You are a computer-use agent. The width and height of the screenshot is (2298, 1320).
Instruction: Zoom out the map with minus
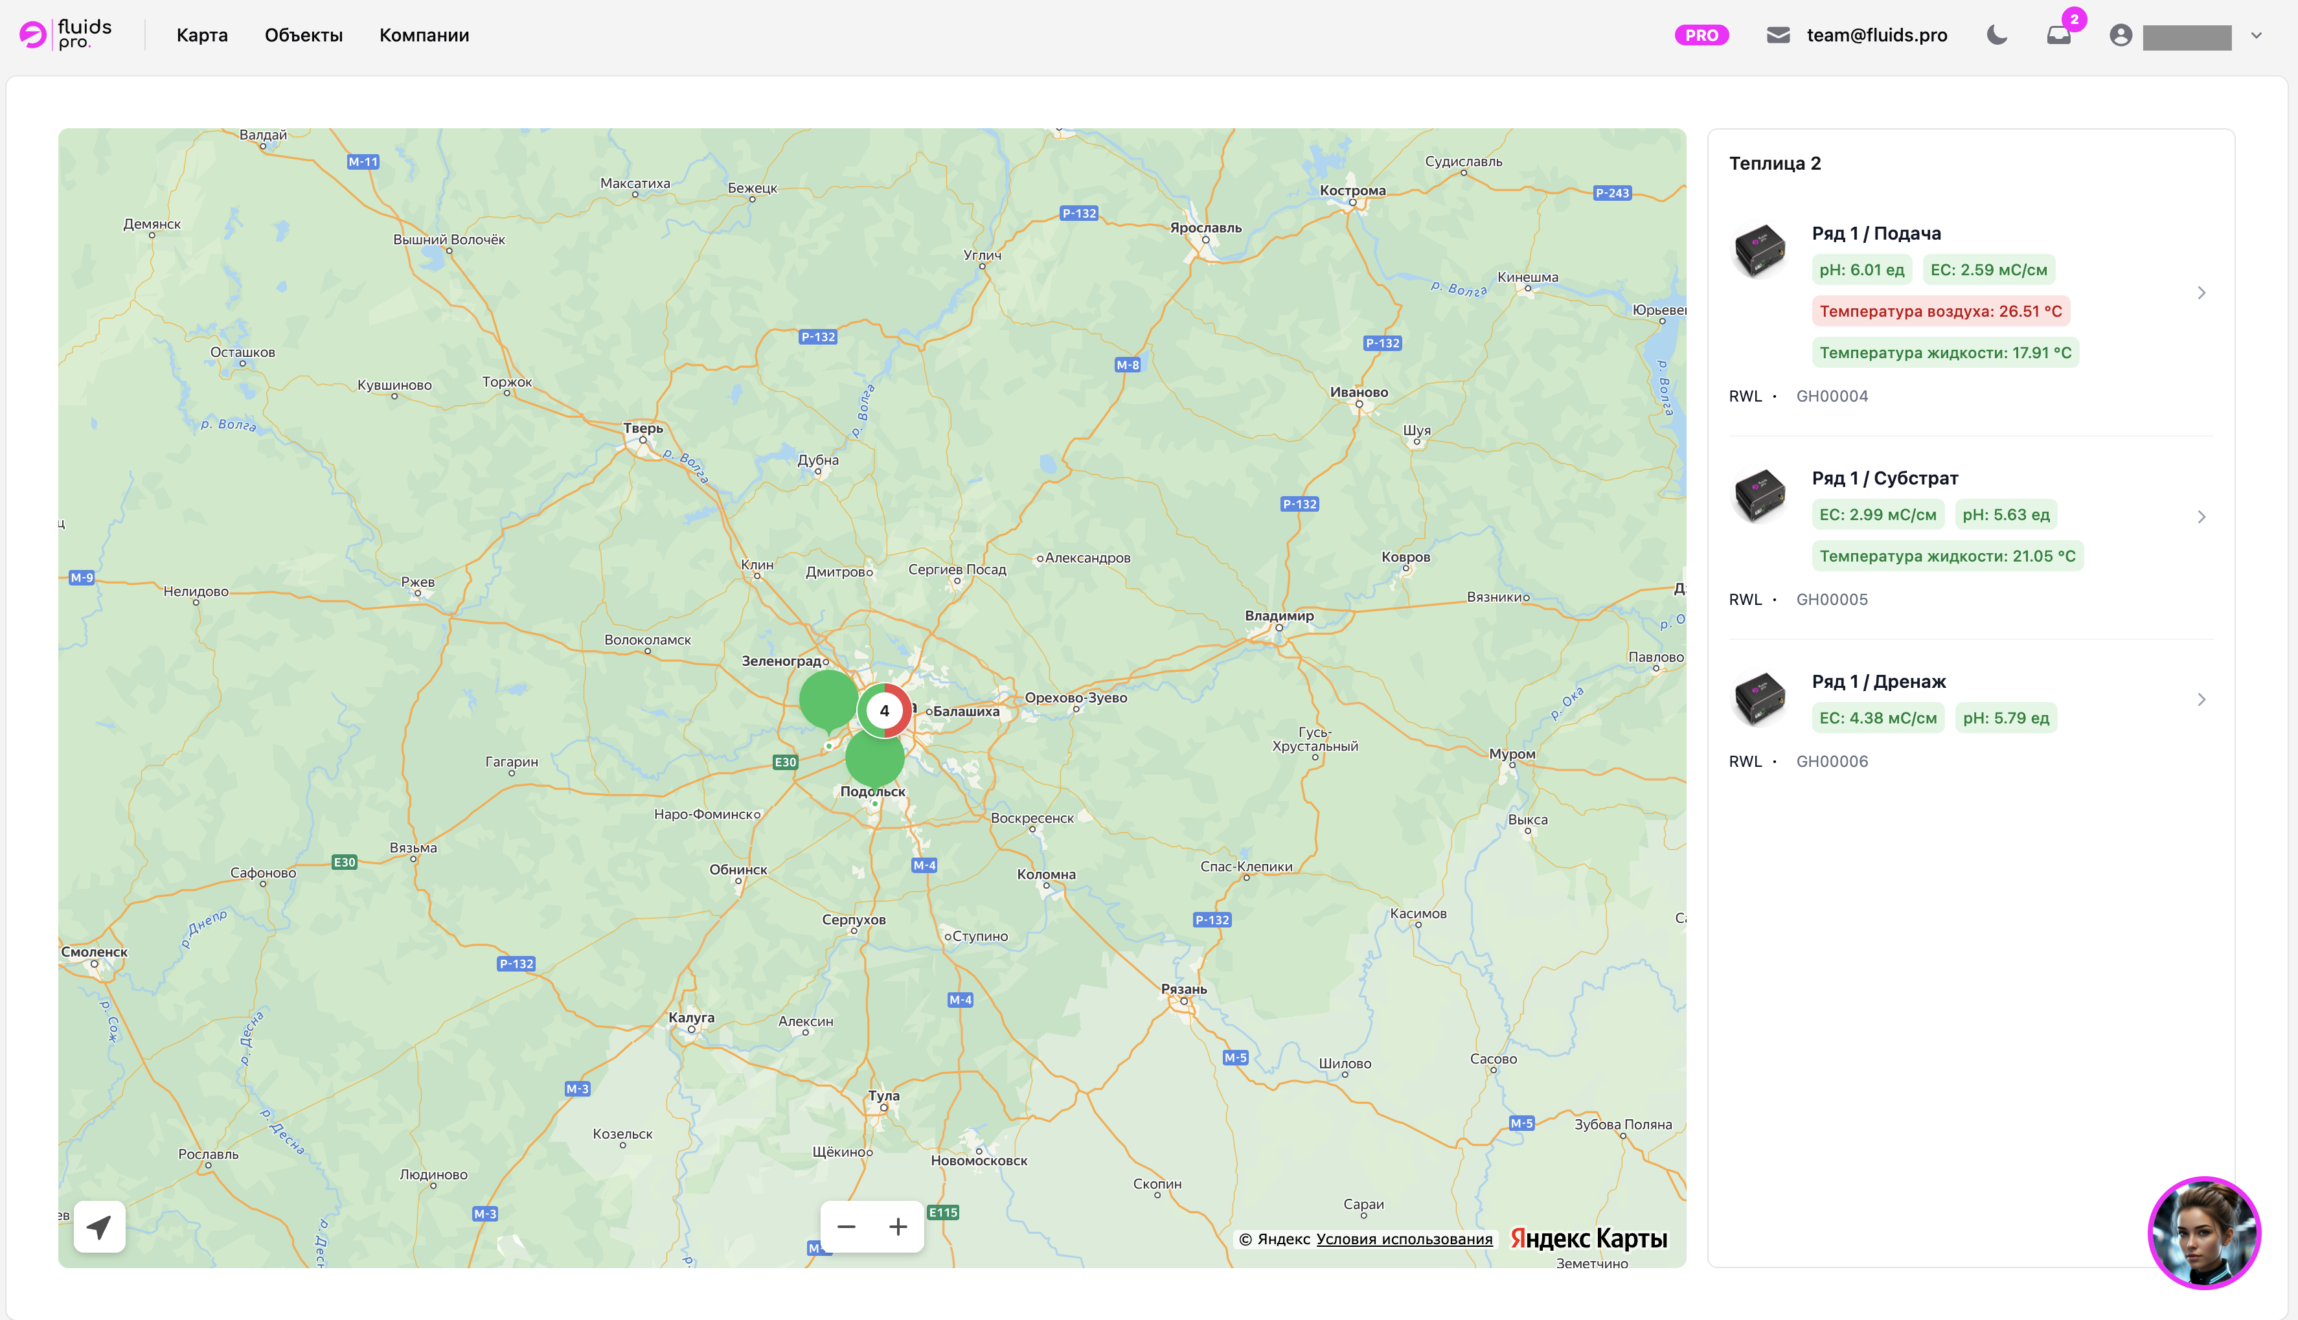847,1227
